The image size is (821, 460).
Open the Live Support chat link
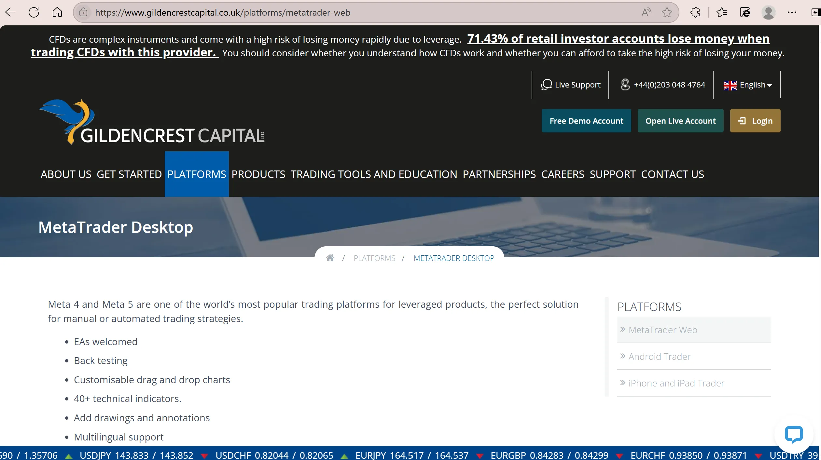[x=571, y=85]
